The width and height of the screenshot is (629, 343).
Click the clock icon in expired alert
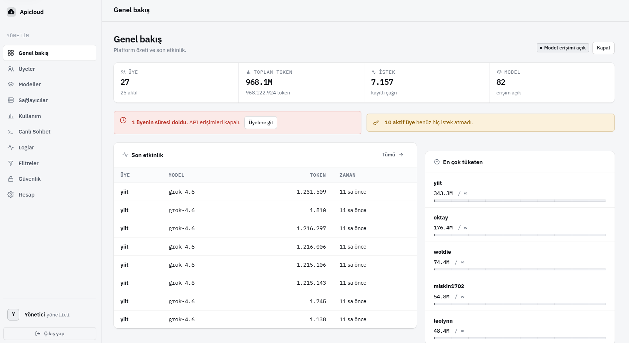pos(123,120)
